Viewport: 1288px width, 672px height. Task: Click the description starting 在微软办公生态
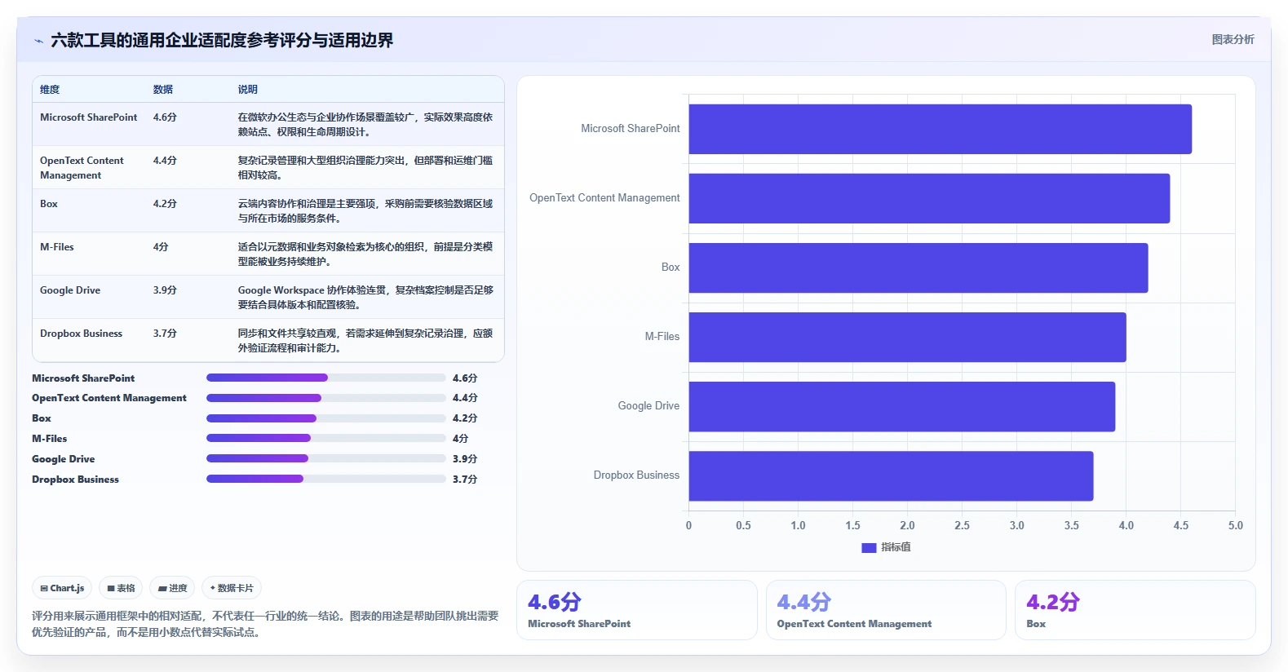(365, 125)
